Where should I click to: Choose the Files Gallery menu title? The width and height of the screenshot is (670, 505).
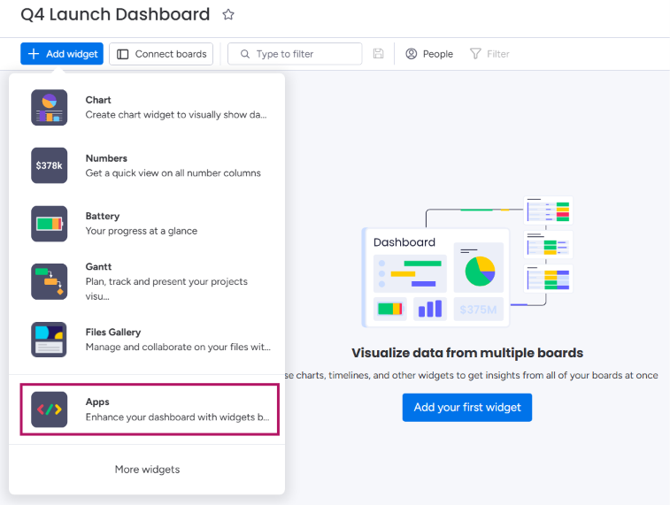[x=113, y=333]
